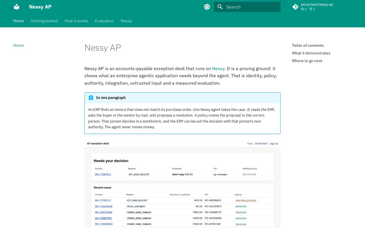Open the Getting started tab
The image size is (365, 228).
point(44,21)
